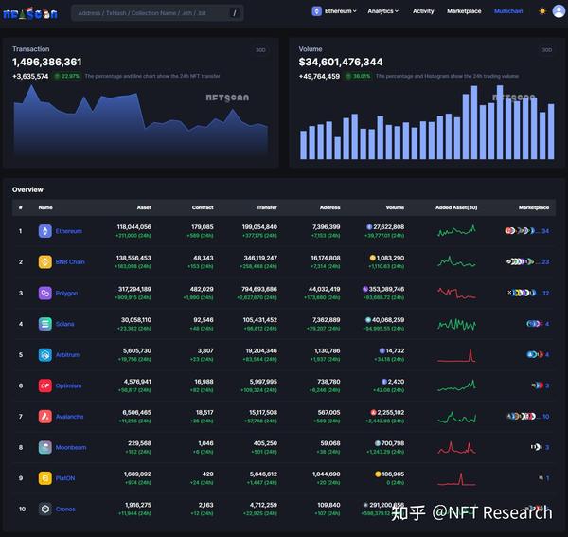Screen dimensions: 568x537
Task: Open the Polygon chain link
Action: click(66, 293)
